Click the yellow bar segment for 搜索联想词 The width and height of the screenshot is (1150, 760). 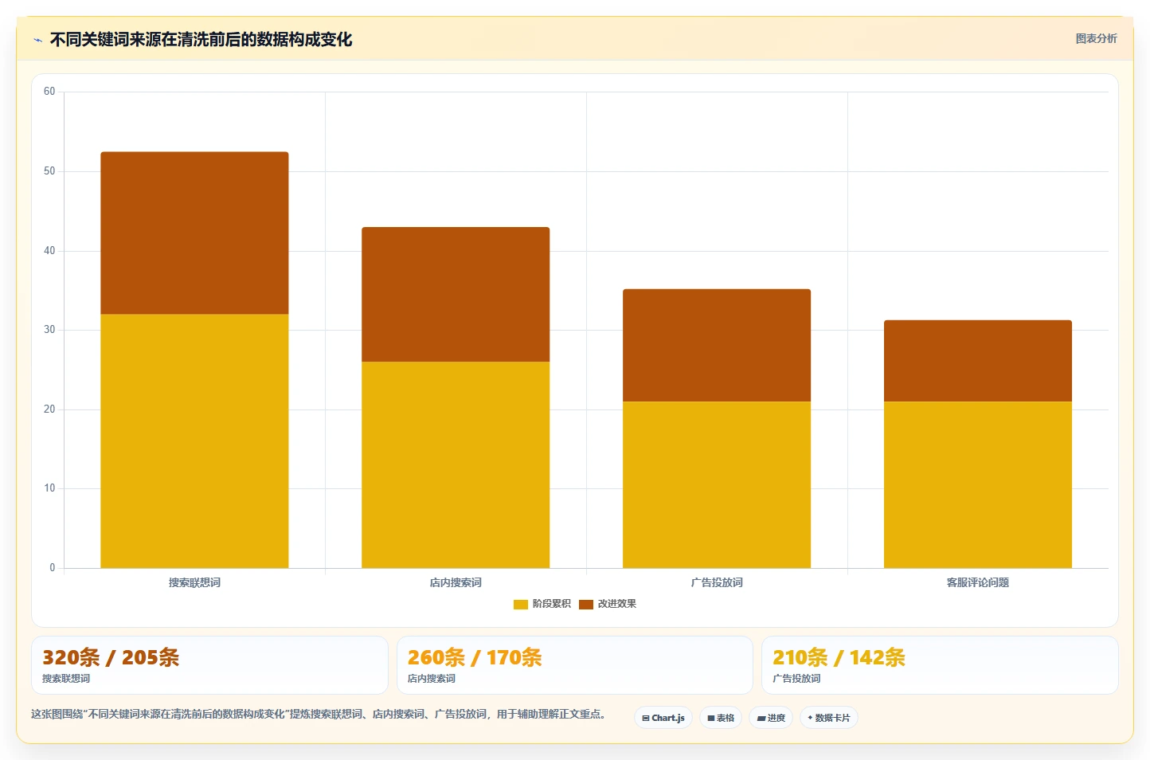coord(194,441)
